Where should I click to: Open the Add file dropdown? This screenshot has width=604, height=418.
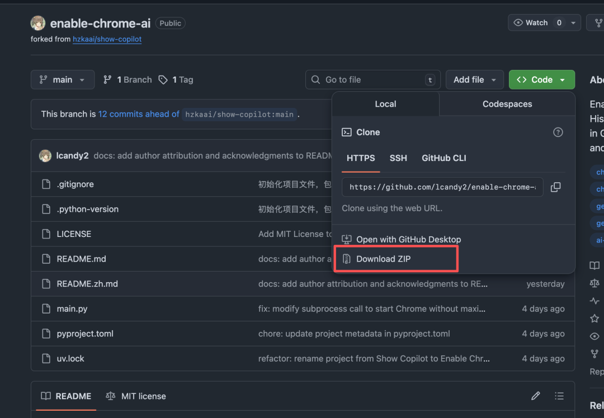(x=474, y=79)
